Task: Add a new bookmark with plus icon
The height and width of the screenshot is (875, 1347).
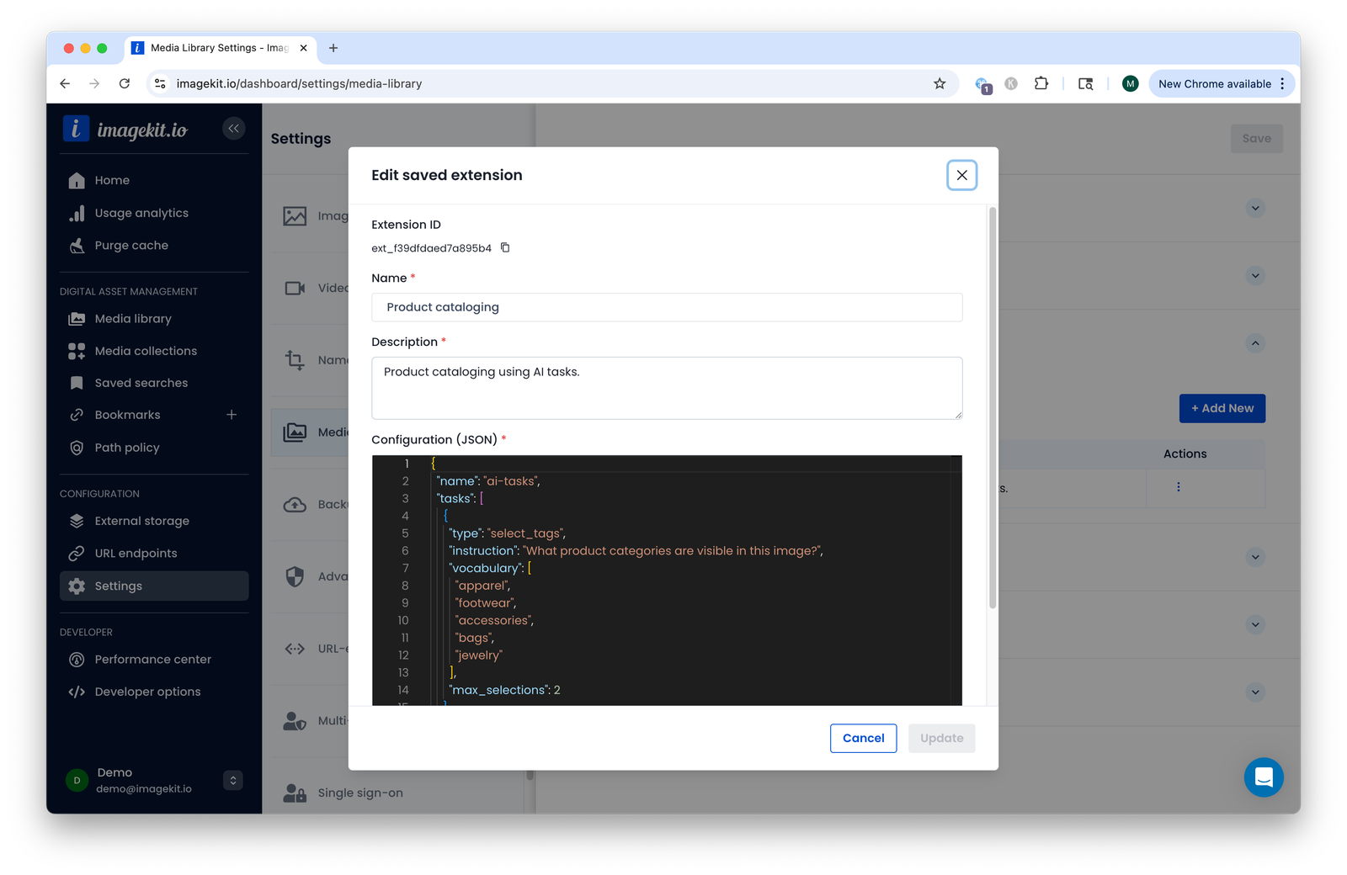Action: pos(232,415)
